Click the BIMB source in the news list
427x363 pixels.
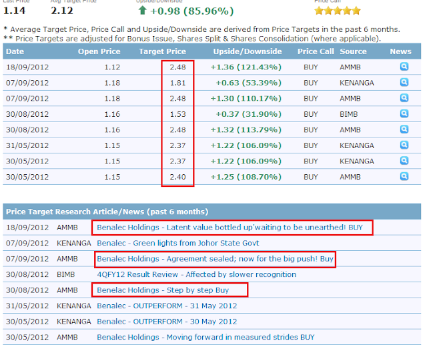[65, 274]
